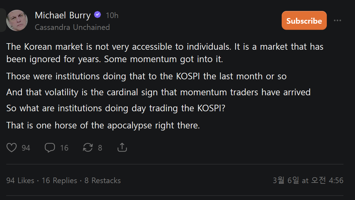Visit the Cassandra Unchained publication link

[x=72, y=27]
